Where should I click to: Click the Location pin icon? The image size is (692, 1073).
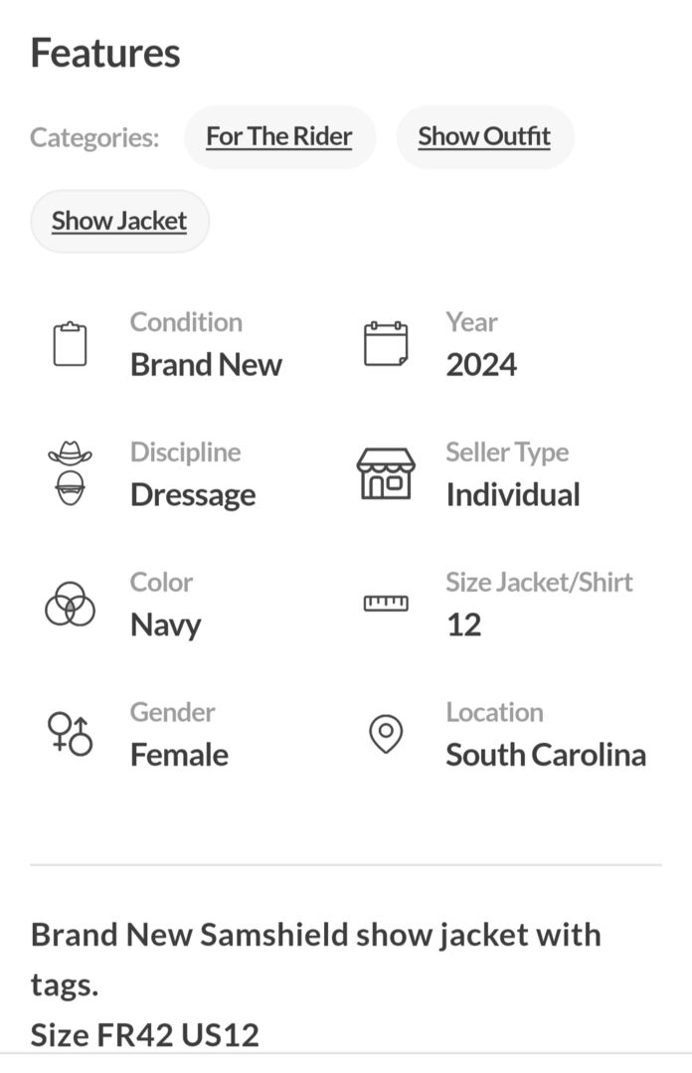click(x=385, y=734)
